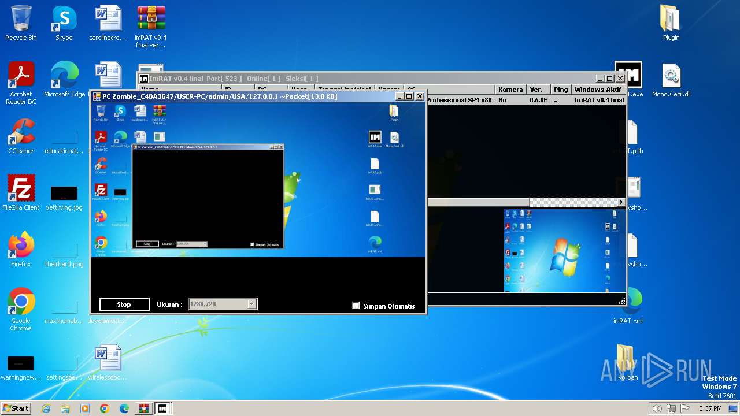The image size is (740, 416).
Task: Click the ImRAT window resize grip
Action: pos(622,301)
